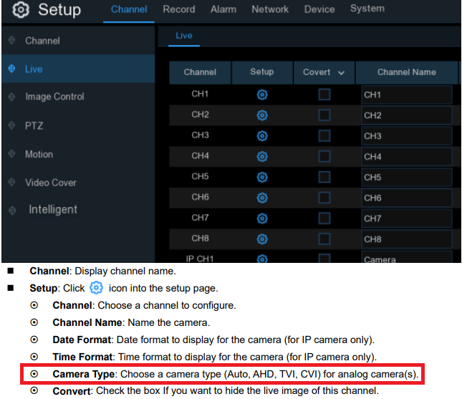The image size is (462, 399).
Task: Click the gear icon in the Setup instruction text
Action: pos(96,288)
